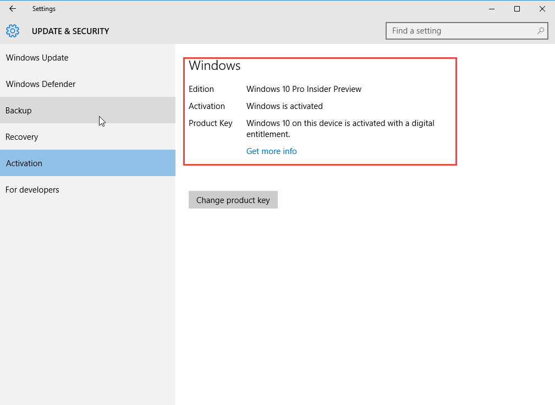
Task: Maximize the Settings window
Action: click(x=517, y=9)
